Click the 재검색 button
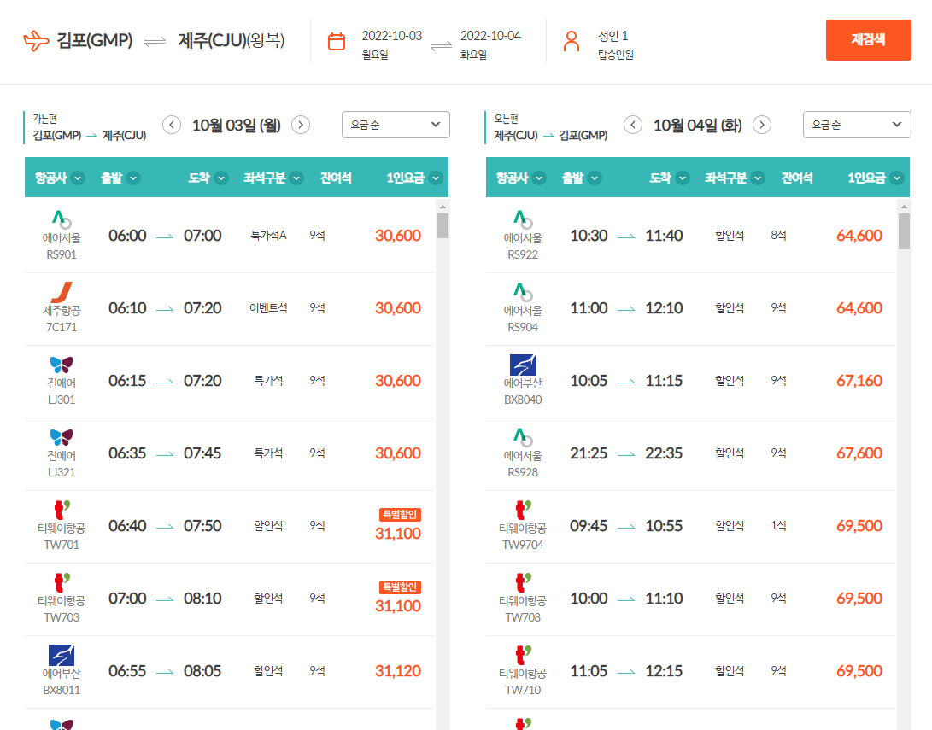The height and width of the screenshot is (730, 932). pyautogui.click(x=869, y=40)
